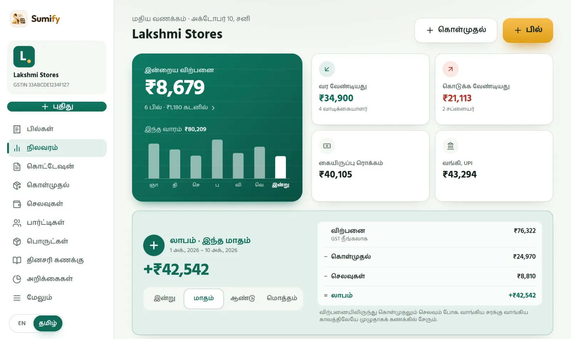The width and height of the screenshot is (571, 339).
Task: Click லாபம் total +₹42,542 in table
Action: (x=522, y=295)
